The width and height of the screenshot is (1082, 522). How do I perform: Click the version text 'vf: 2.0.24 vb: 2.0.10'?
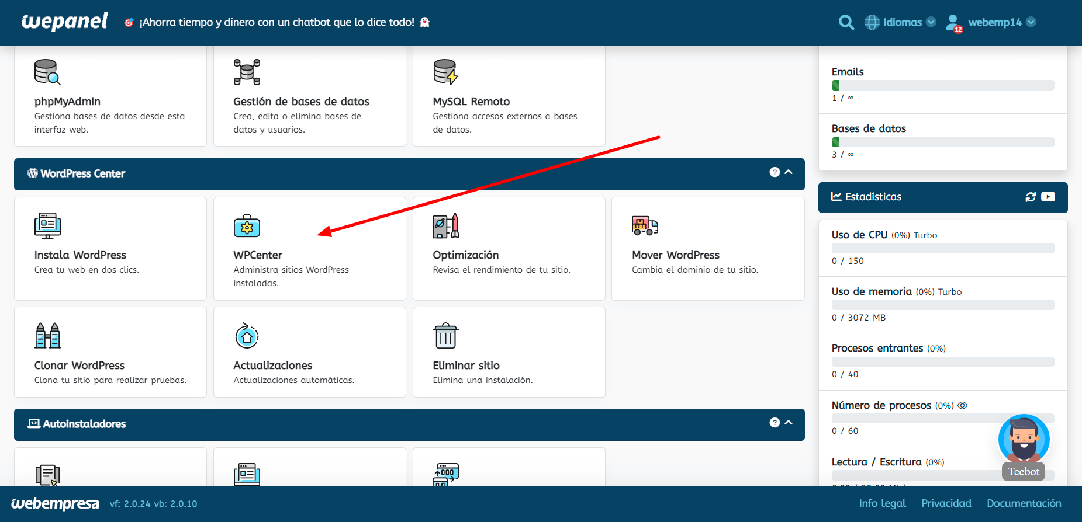154,504
